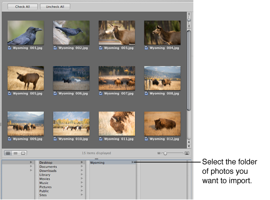The image size is (270, 200).
Task: Expand Sites folder arrow
Action: click(x=82, y=195)
